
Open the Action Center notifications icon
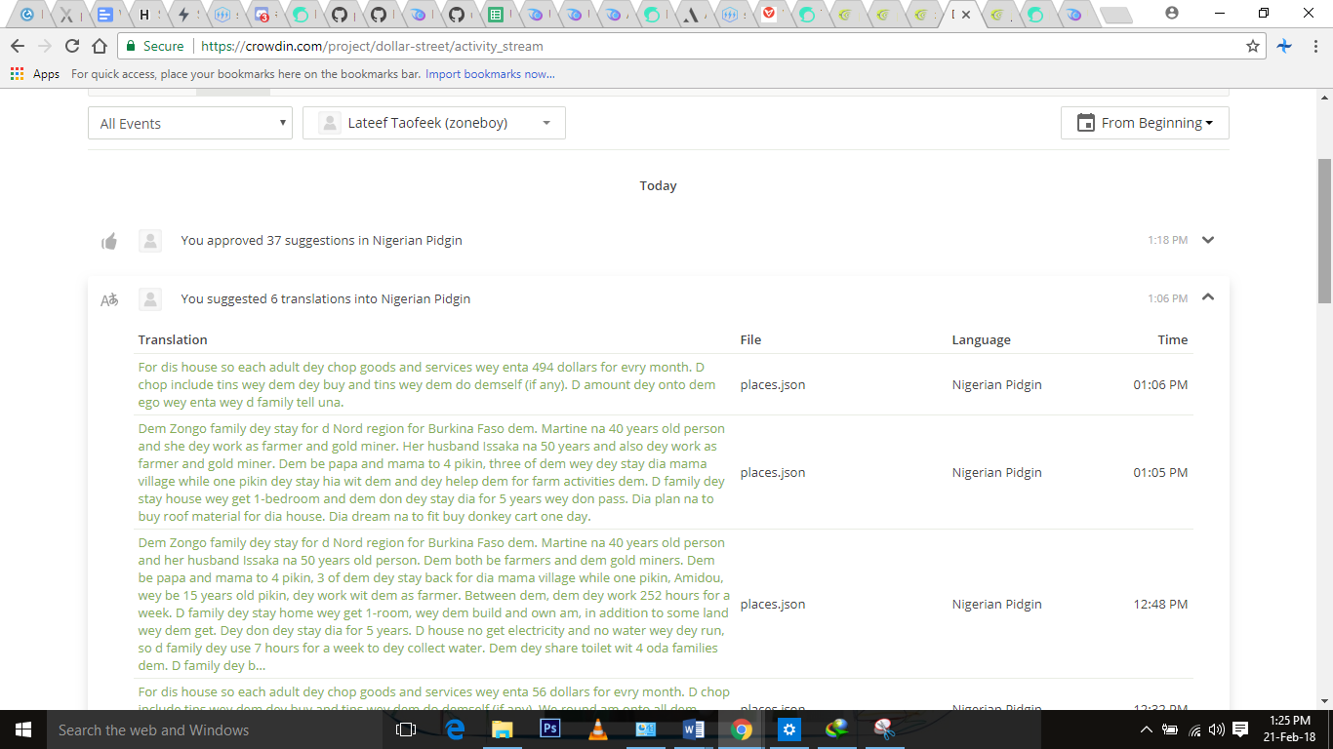click(1240, 729)
